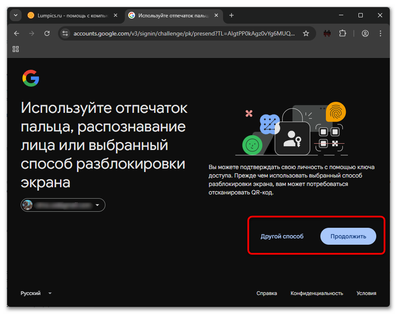397x314 pixels.
Task: Go back to previous page
Action: 17,33
